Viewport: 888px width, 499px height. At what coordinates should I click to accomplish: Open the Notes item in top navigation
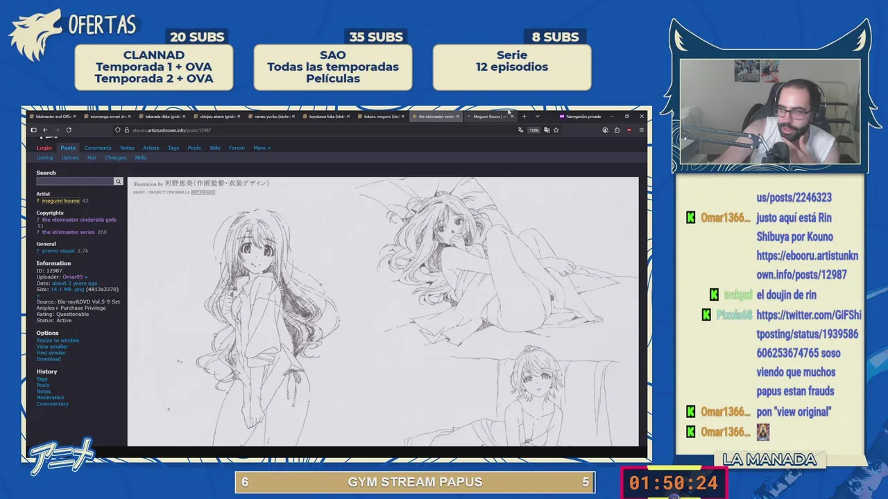127,148
